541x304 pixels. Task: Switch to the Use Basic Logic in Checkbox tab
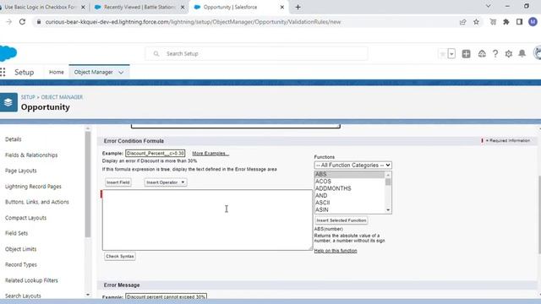[x=40, y=8]
